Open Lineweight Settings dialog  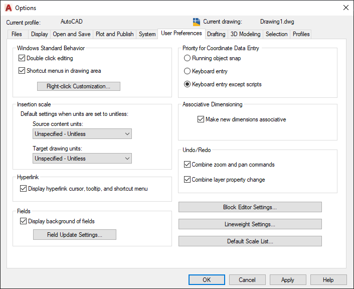pyautogui.click(x=250, y=224)
